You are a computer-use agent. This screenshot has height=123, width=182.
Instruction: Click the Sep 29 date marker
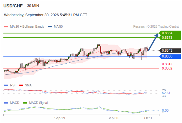click(60, 118)
